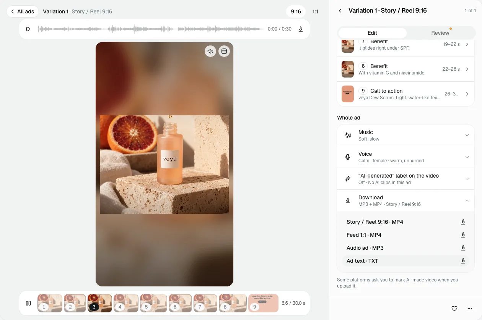Click the "Whole ad" section heading
Screen dimensions: 482x320
point(348,118)
